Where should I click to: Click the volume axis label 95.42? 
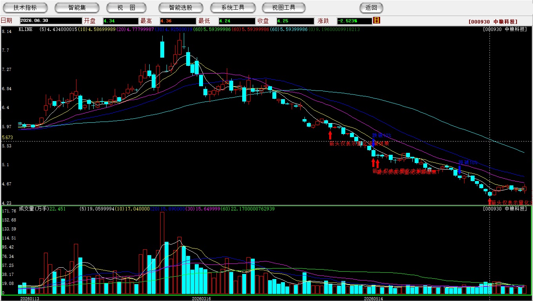tap(8, 247)
